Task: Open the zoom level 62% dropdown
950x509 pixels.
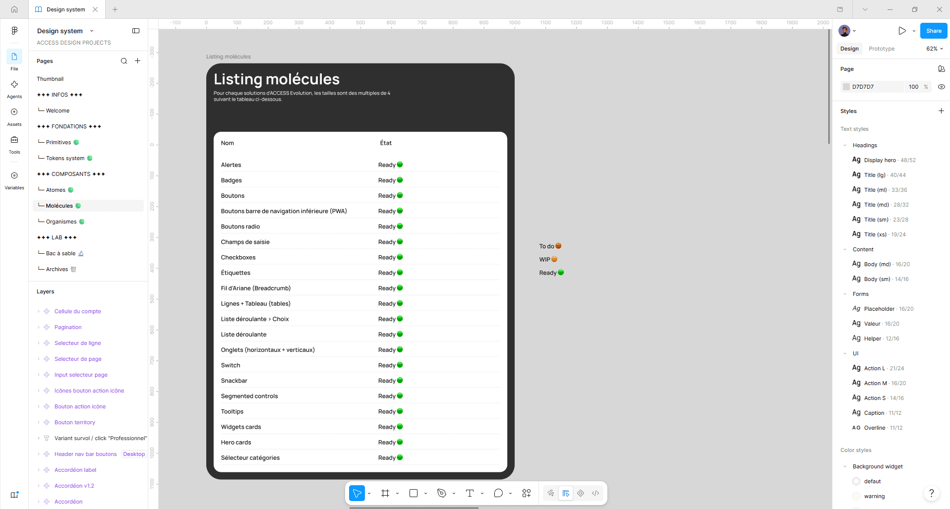Action: (x=935, y=49)
